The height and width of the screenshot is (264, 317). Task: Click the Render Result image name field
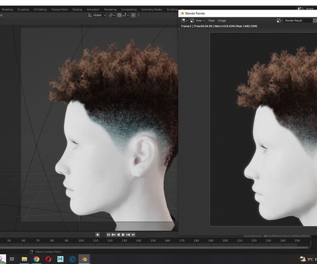[298, 21]
